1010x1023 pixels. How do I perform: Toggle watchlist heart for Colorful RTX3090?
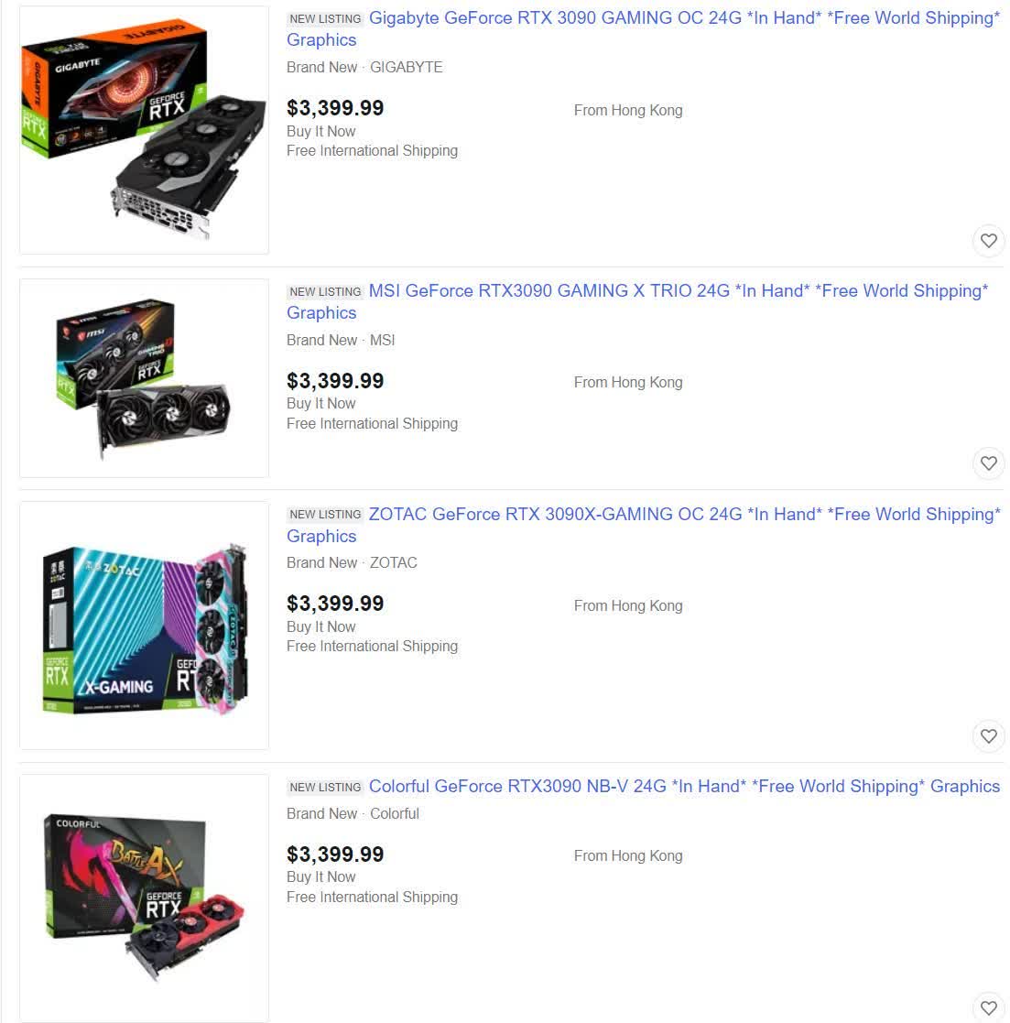[x=988, y=1008]
